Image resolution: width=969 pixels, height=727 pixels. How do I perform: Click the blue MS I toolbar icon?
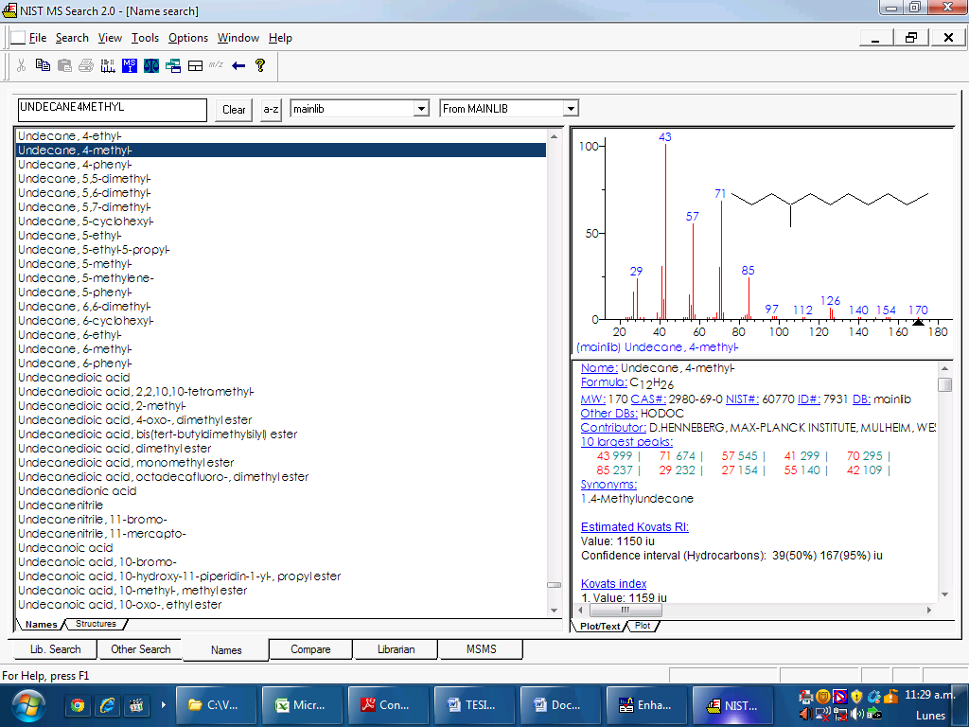pos(129,65)
